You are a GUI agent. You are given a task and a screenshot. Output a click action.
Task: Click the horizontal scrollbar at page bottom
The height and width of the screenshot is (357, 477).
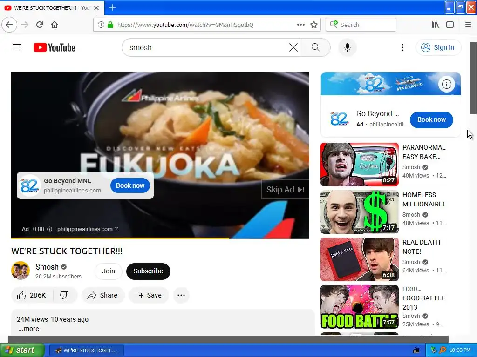228,339
